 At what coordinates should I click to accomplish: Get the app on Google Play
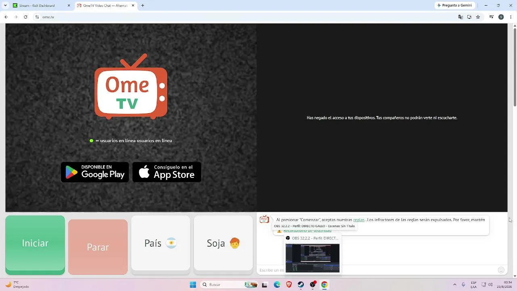coord(95,172)
